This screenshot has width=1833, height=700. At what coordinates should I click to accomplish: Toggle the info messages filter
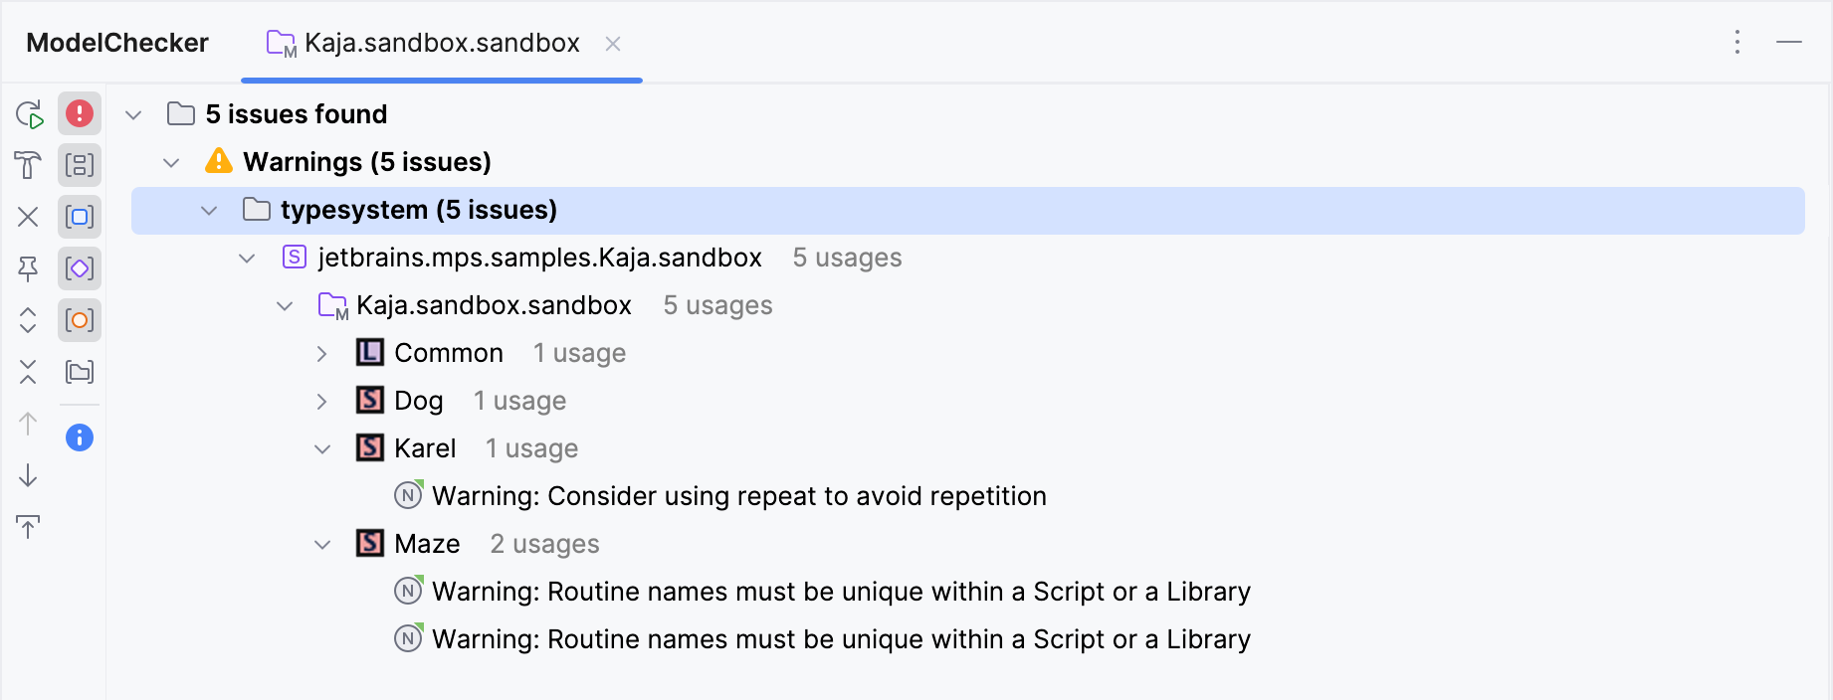pos(79,437)
